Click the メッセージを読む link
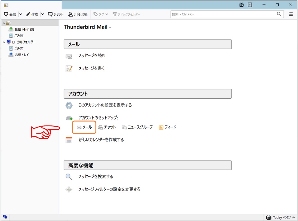This screenshot has width=298, height=221. (92, 55)
